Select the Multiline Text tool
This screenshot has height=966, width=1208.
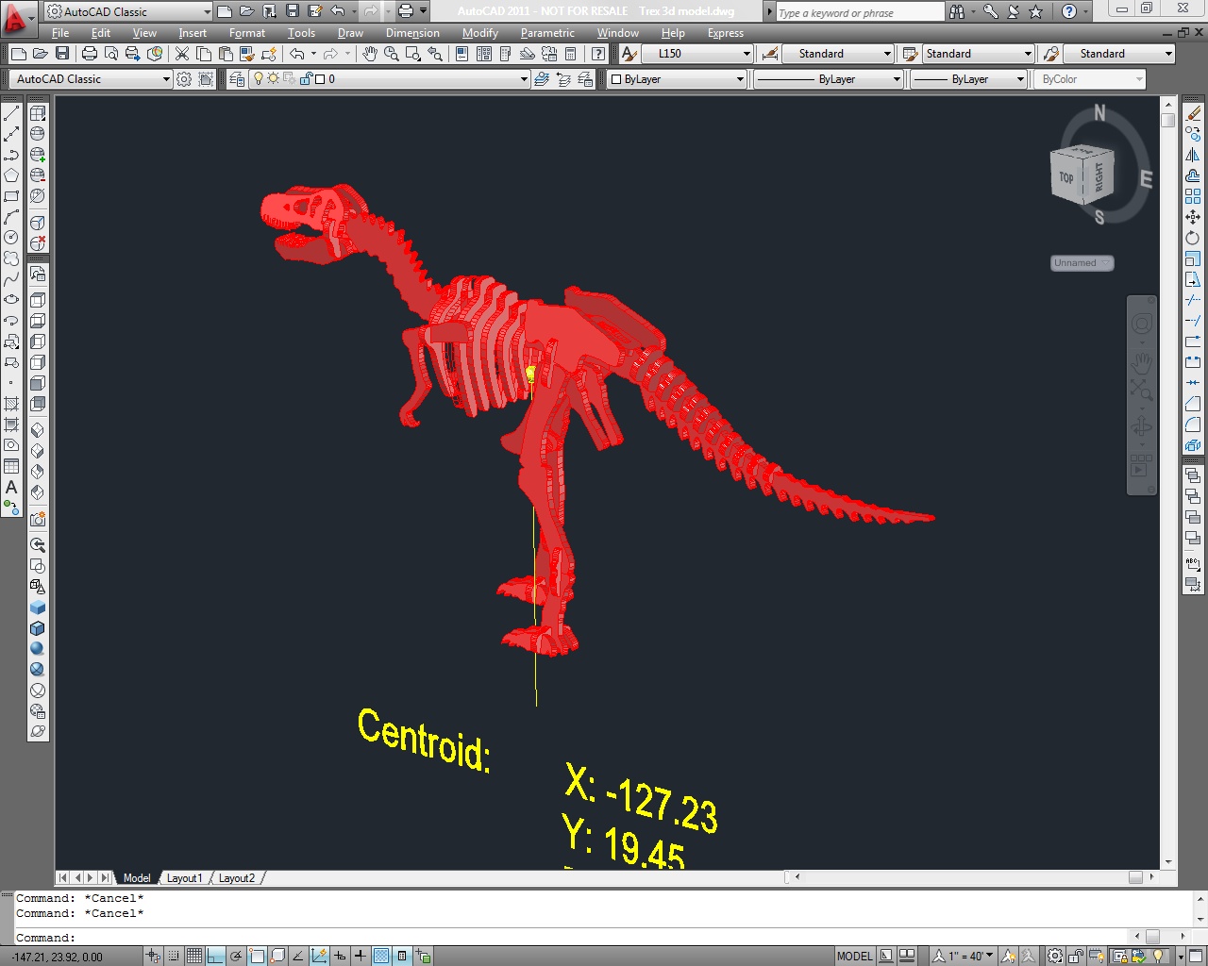coord(11,487)
